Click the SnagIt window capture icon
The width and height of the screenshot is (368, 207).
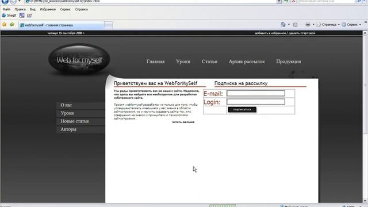[x=22, y=16]
